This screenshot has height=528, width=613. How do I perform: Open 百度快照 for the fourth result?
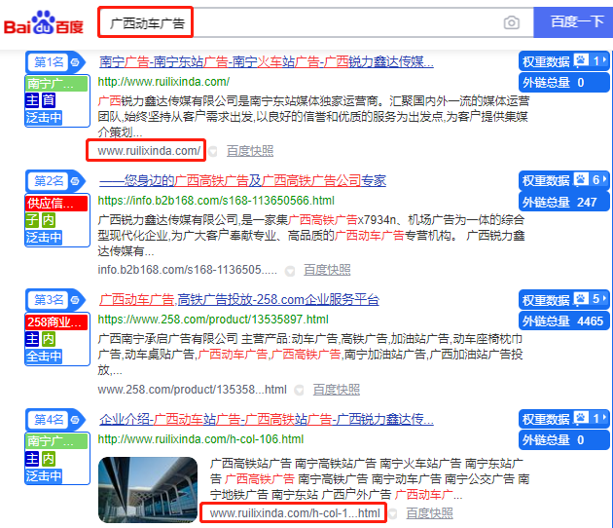click(430, 513)
